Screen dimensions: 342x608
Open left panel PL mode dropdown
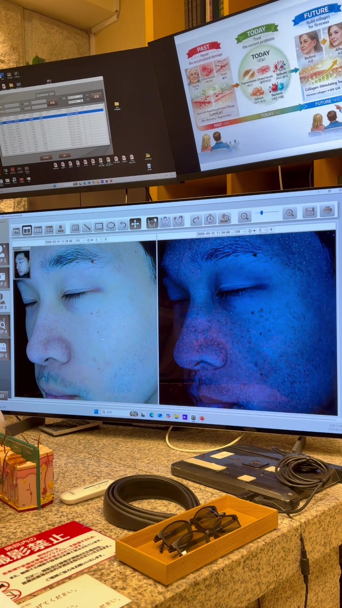[x=80, y=241]
